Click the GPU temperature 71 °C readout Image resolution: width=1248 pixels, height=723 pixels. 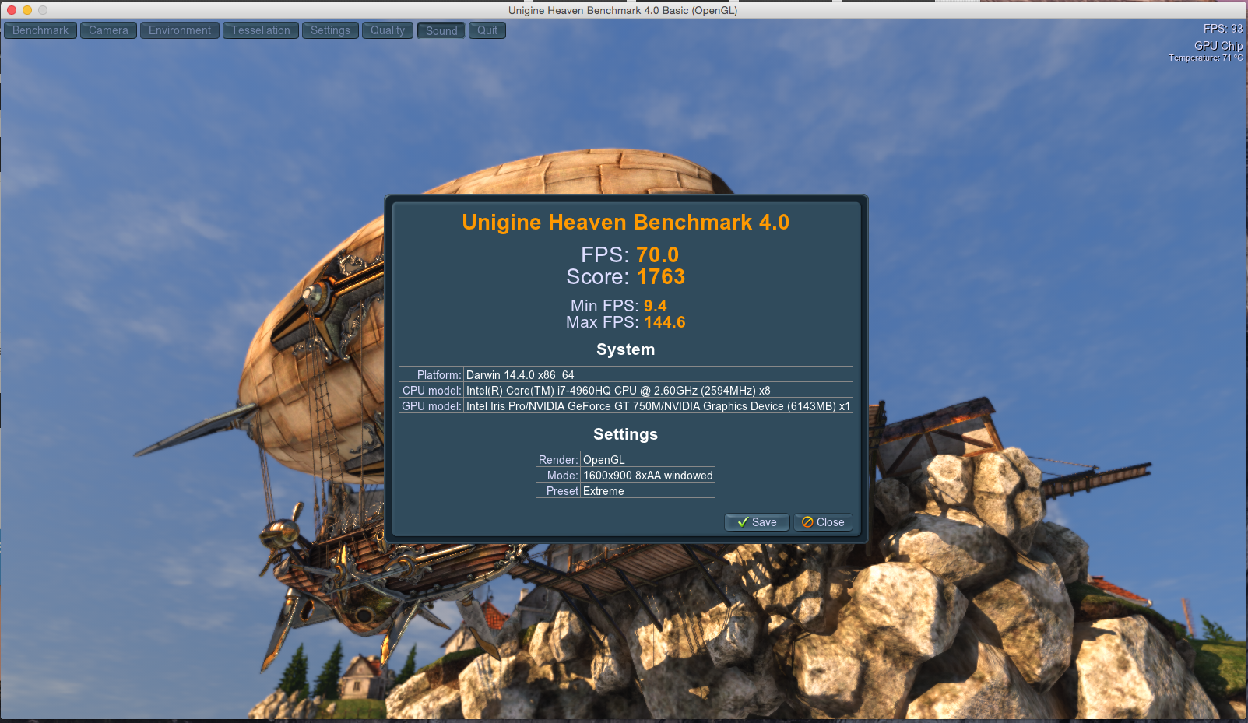click(1206, 58)
